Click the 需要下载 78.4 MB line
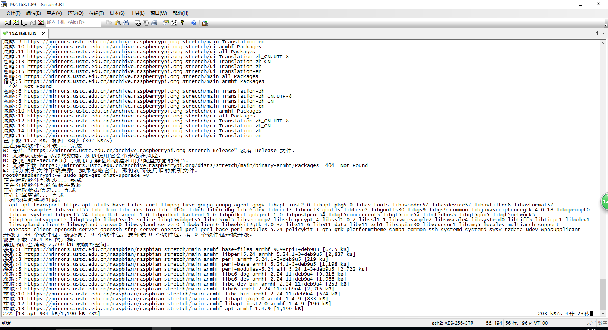This screenshot has width=608, height=330. 40,240
